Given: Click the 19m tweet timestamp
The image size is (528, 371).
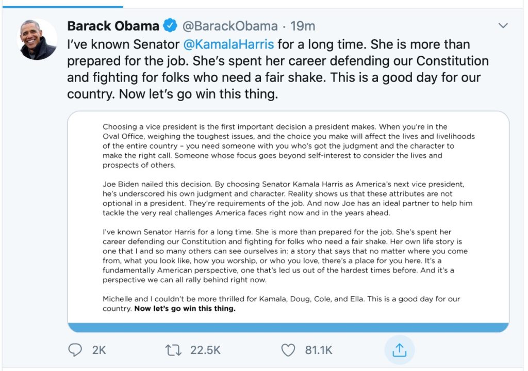Looking at the screenshot, I should [303, 25].
